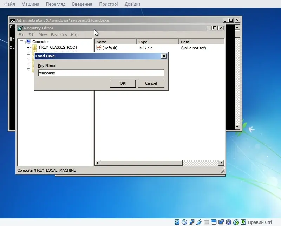The width and height of the screenshot is (281, 226).
Task: Click the (Default) value string icon
Action: (99, 48)
